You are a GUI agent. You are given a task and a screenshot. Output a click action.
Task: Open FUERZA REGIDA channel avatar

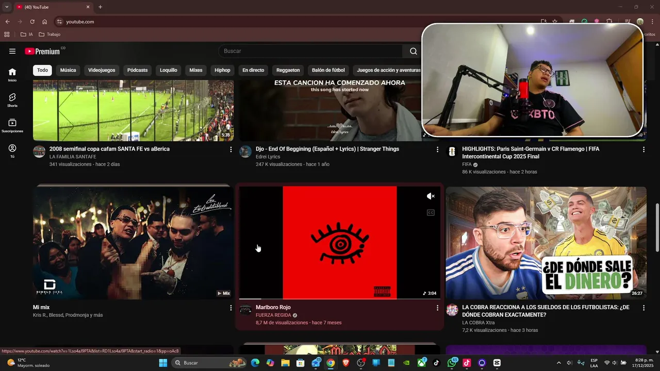[x=245, y=310]
